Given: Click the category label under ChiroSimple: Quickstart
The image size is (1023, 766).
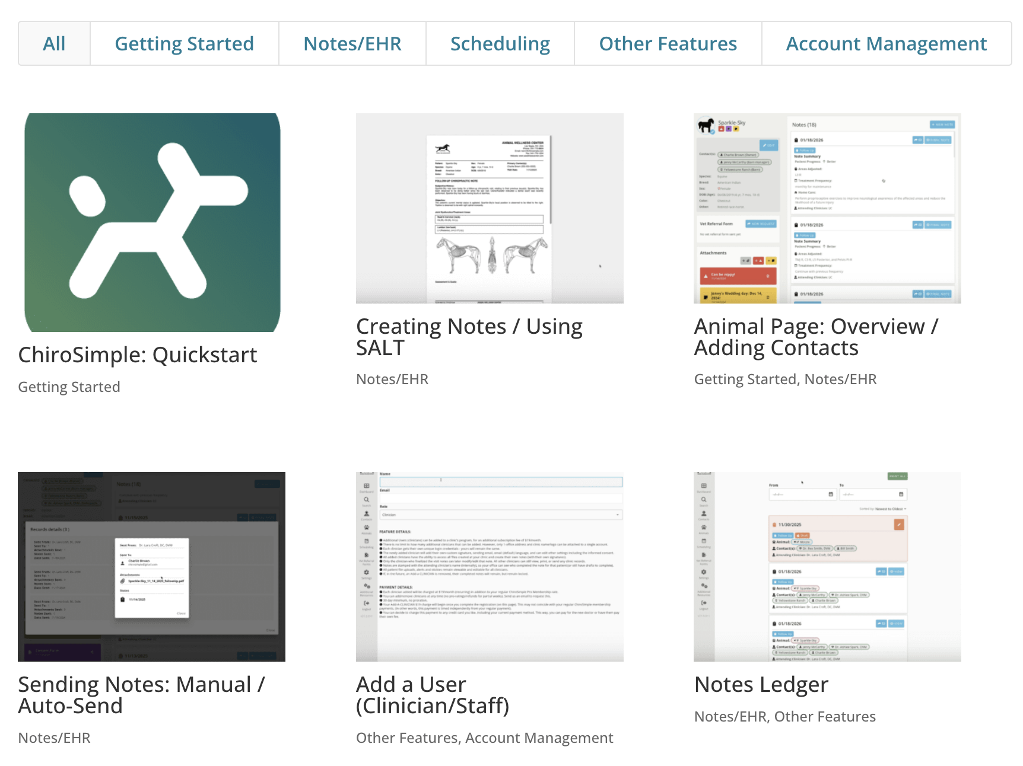Looking at the screenshot, I should pyautogui.click(x=69, y=387).
